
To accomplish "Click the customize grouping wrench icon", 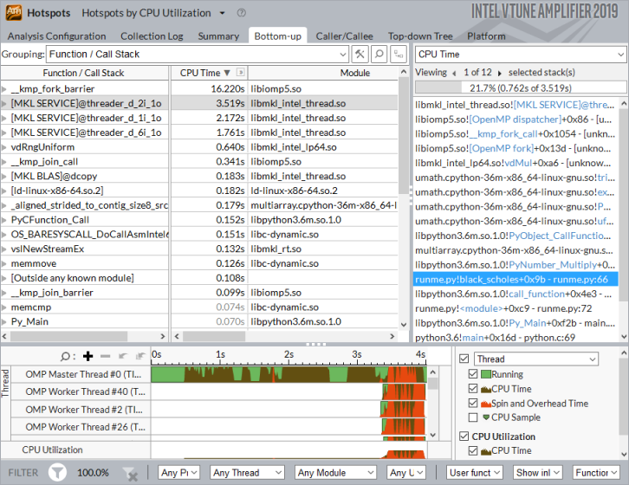I will (360, 54).
